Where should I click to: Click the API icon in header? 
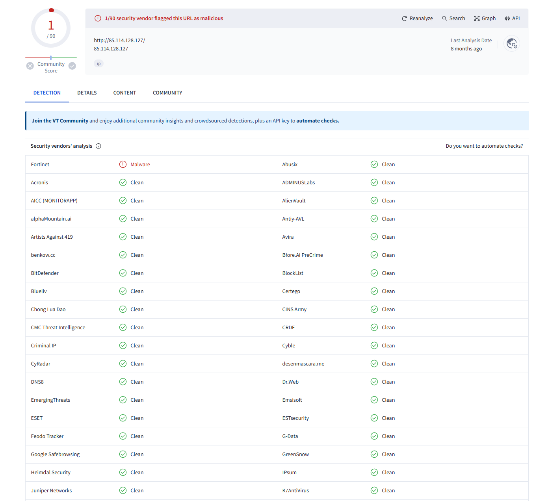click(507, 19)
